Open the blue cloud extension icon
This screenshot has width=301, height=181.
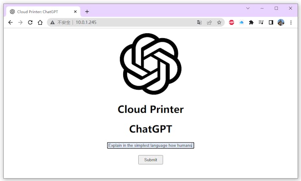pyautogui.click(x=241, y=22)
